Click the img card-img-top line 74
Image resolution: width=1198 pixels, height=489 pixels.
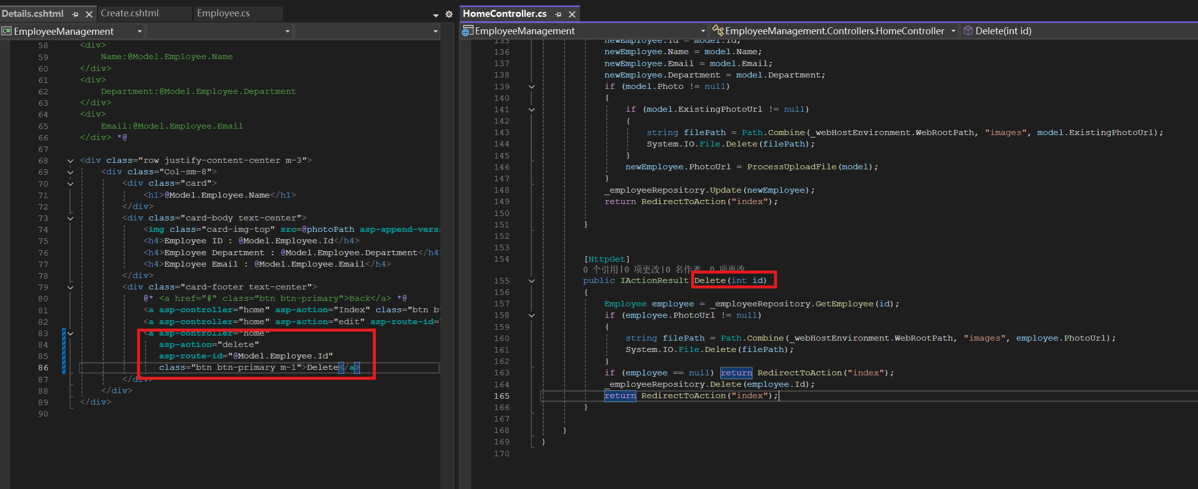[291, 229]
